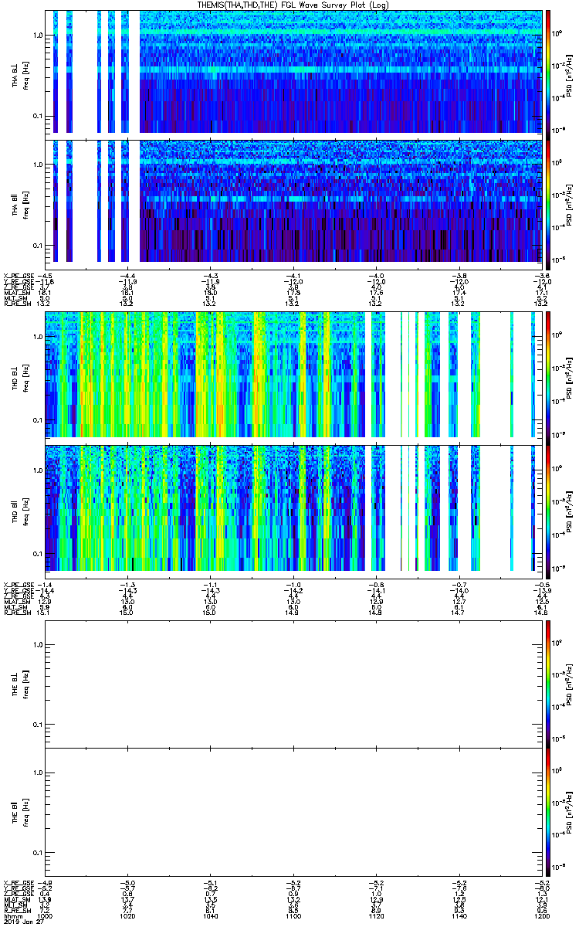
Task: Click the 'X_RE_GSE' row label under the THA panels
Action: click(x=17, y=276)
